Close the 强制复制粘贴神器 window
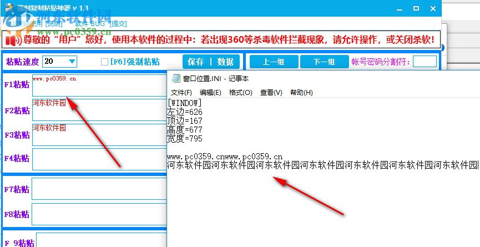Image resolution: width=480 pixels, height=247 pixels. [433, 8]
